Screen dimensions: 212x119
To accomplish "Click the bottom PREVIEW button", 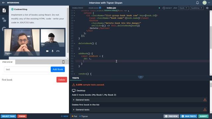I will [x=171, y=116].
